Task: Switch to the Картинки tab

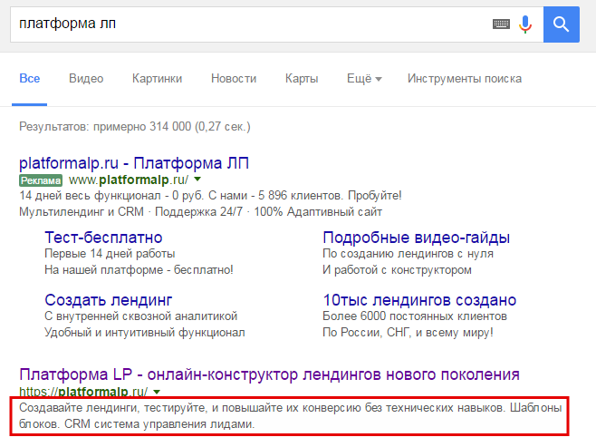Action: coord(157,79)
